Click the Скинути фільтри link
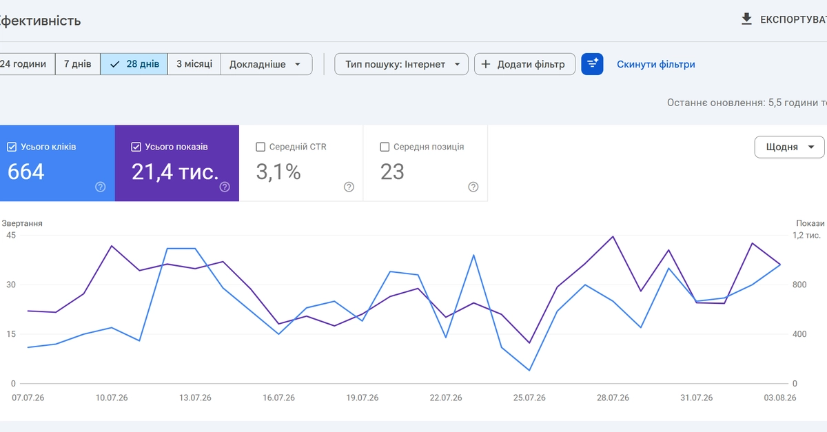The image size is (827, 432). tap(656, 64)
